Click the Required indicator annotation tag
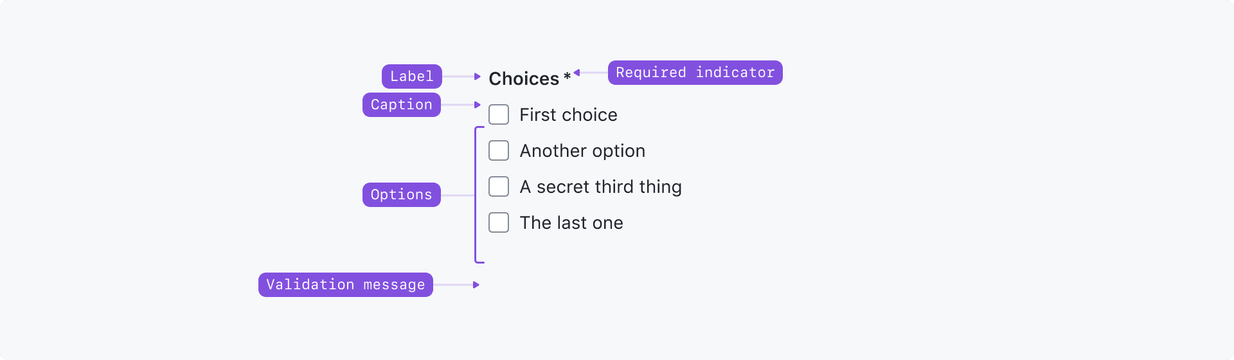The height and width of the screenshot is (360, 1234). click(x=695, y=73)
